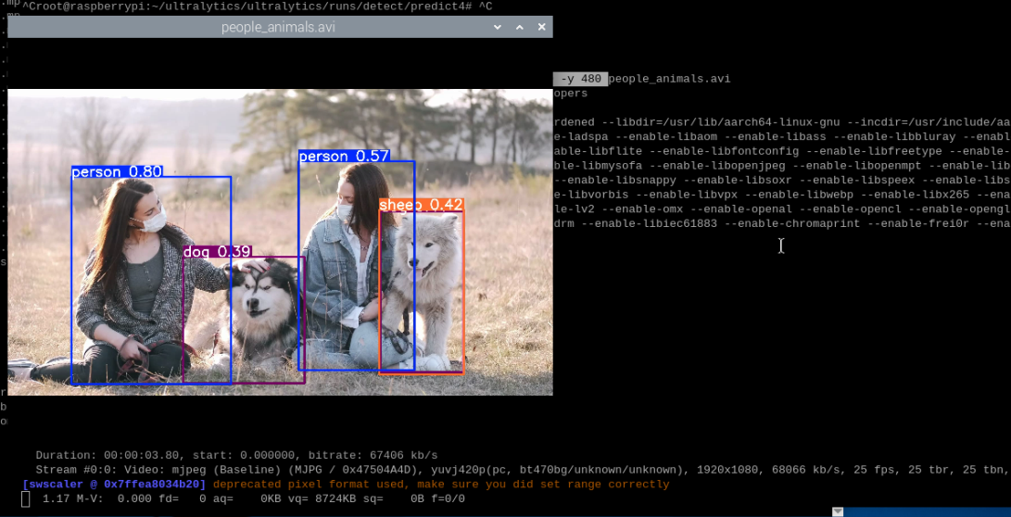Click the 'dog 0.39' detection label
Viewport: 1011px width, 517px height.
coord(217,251)
